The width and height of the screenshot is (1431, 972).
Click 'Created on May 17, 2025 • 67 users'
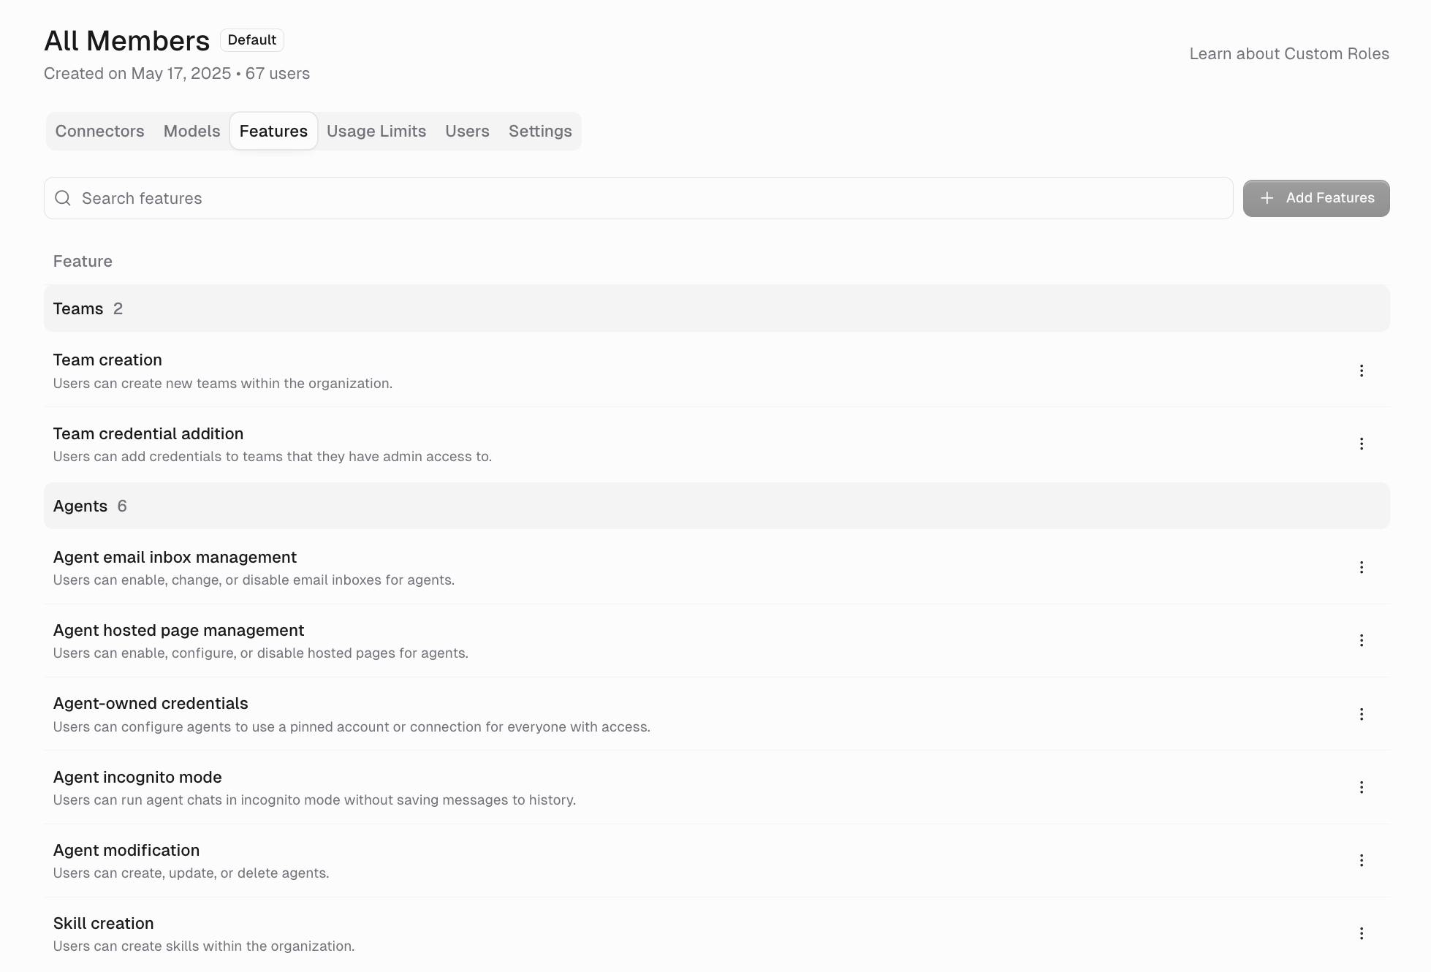coord(177,74)
